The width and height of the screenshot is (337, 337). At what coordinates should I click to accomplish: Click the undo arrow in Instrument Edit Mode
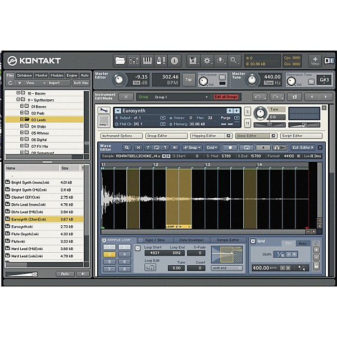tap(258, 97)
